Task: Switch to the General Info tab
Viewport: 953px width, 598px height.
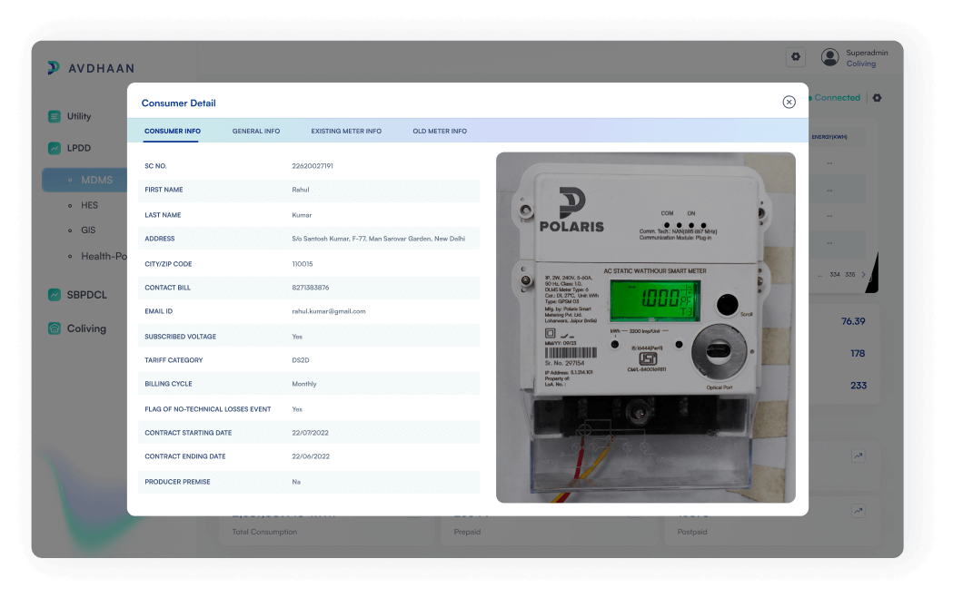Action: 256,131
